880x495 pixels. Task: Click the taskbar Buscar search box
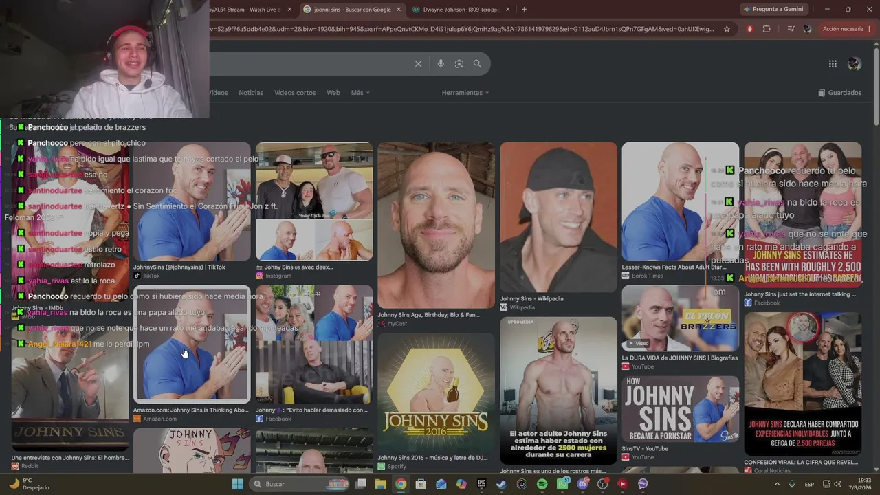pos(298,484)
